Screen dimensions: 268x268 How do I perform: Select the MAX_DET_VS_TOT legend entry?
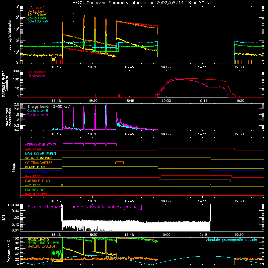pos(41,246)
